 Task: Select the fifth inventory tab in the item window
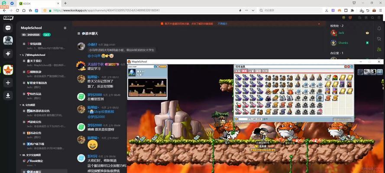tap(265, 71)
